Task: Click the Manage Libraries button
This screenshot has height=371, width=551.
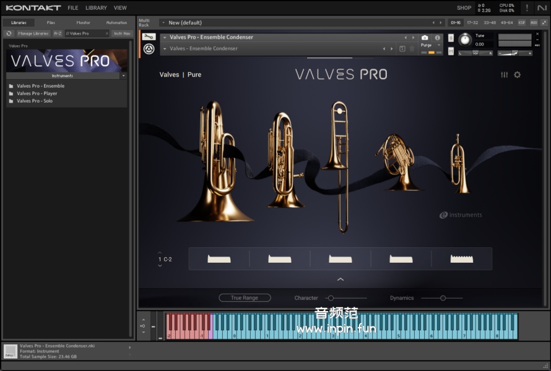Action: tap(33, 33)
